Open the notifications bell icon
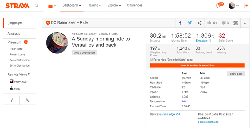Image resolution: width=250 pixels, height=128 pixels. [218, 6]
